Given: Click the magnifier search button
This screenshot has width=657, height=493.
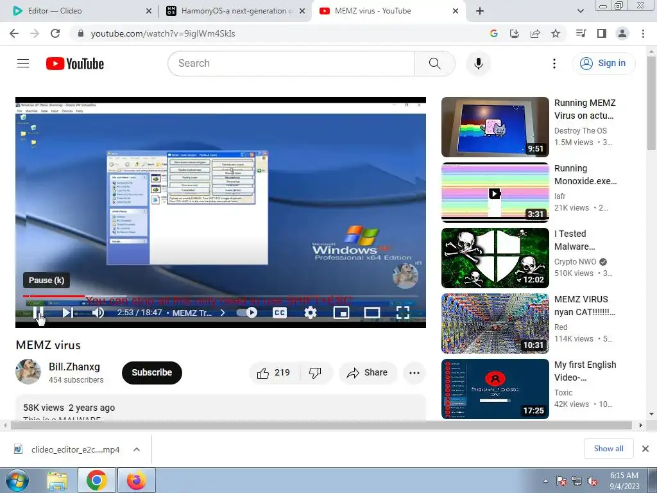Looking at the screenshot, I should pyautogui.click(x=435, y=64).
